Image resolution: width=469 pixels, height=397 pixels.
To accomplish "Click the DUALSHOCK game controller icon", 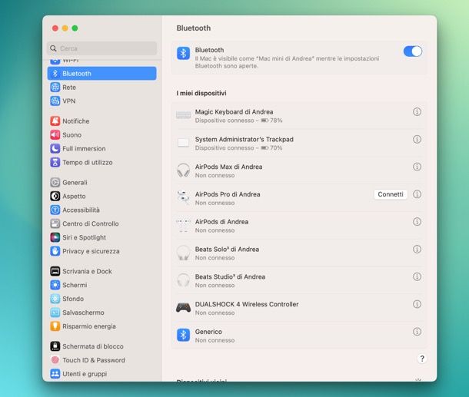I will click(x=183, y=307).
